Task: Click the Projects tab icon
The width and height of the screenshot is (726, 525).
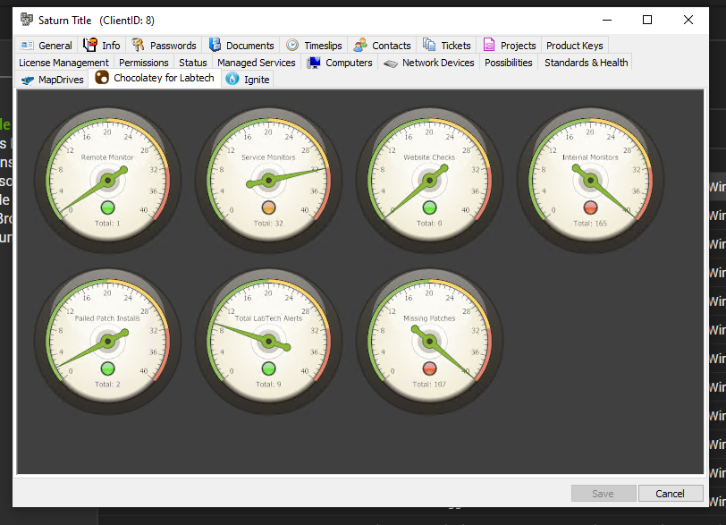Action: (489, 46)
